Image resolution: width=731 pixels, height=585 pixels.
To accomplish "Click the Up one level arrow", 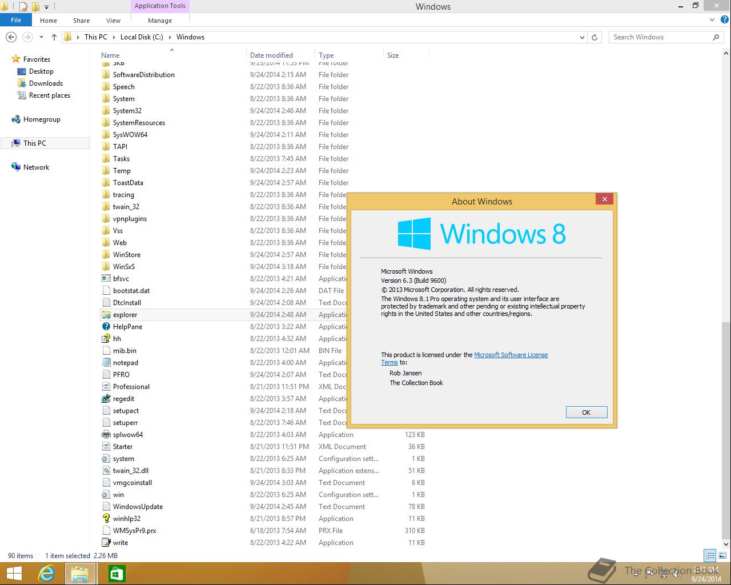I will click(x=54, y=37).
